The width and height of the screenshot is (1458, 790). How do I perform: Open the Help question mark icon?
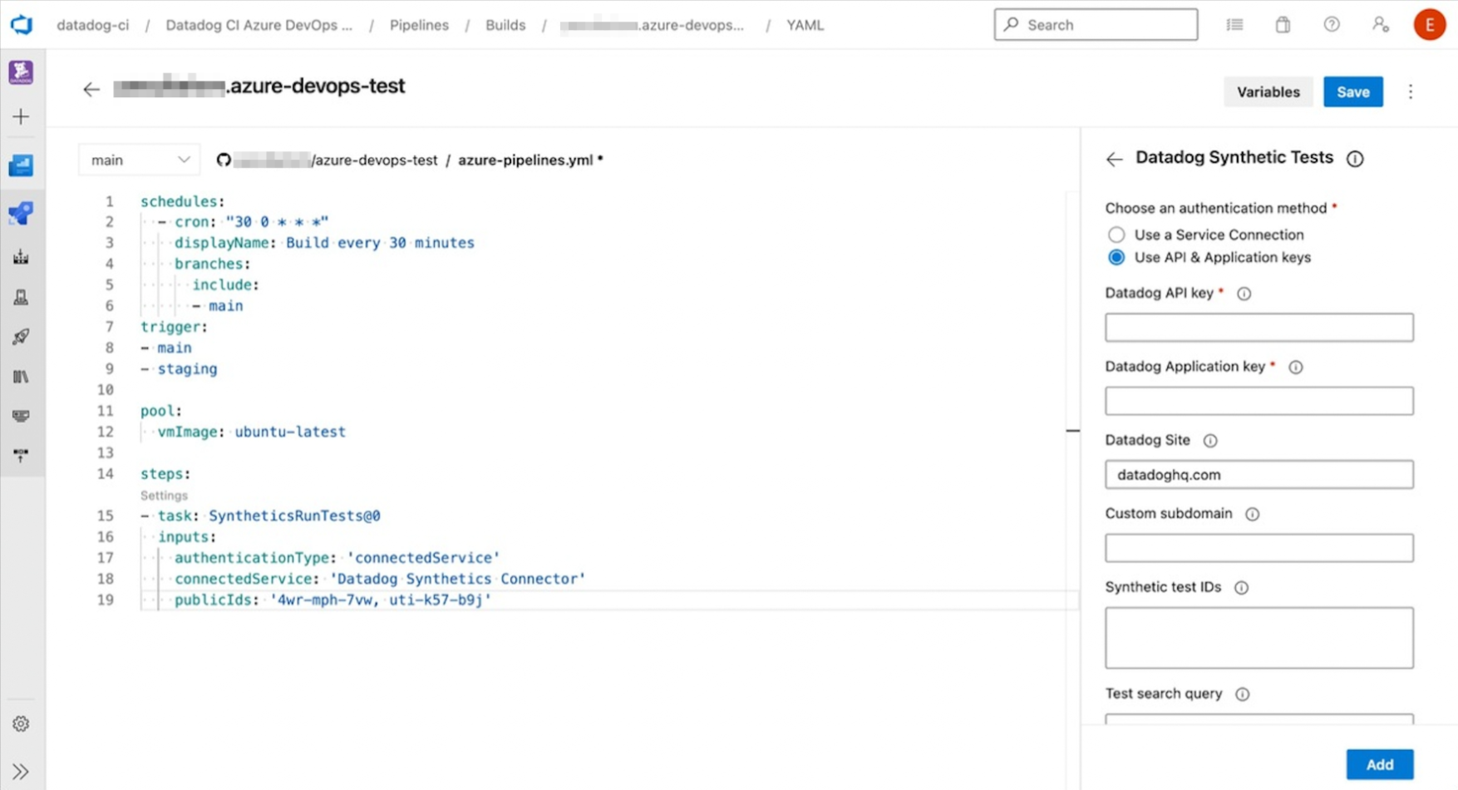tap(1331, 25)
